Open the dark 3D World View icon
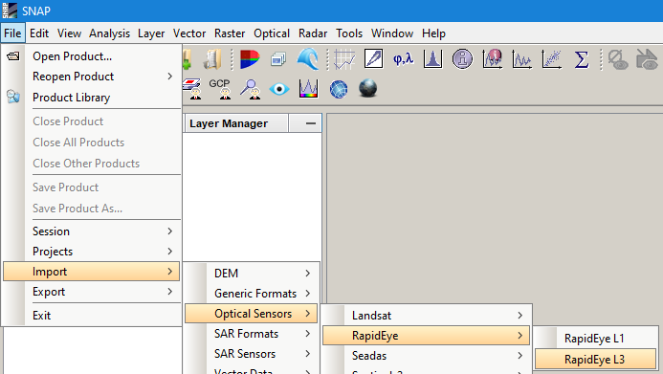Viewport: 663px width, 374px height. [368, 88]
